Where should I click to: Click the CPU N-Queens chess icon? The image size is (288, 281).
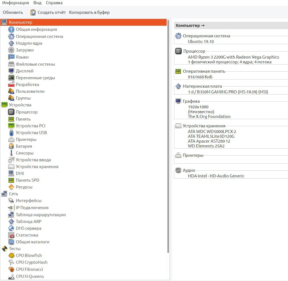11,276
